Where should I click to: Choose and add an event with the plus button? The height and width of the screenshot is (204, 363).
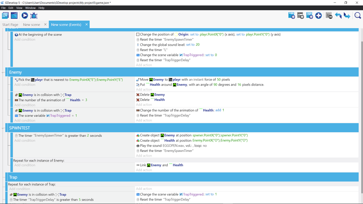(319, 15)
